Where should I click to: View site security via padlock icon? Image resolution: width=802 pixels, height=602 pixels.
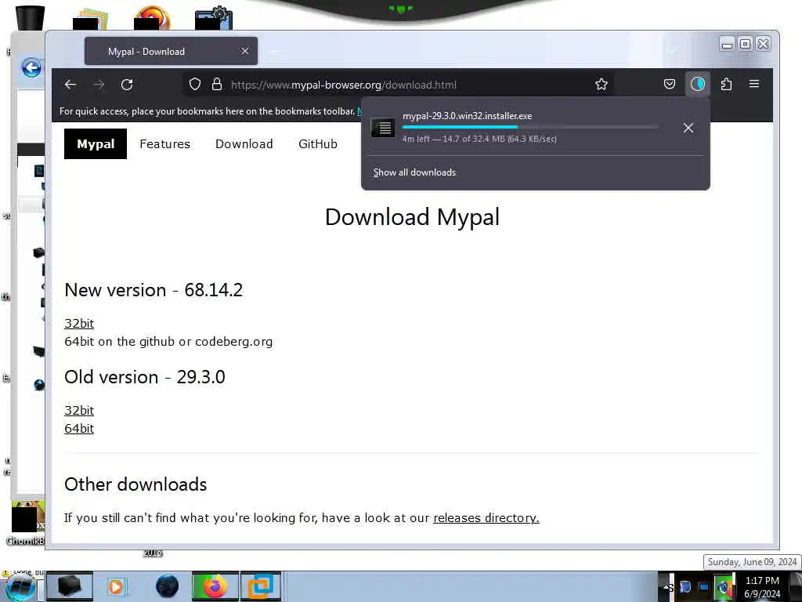217,85
